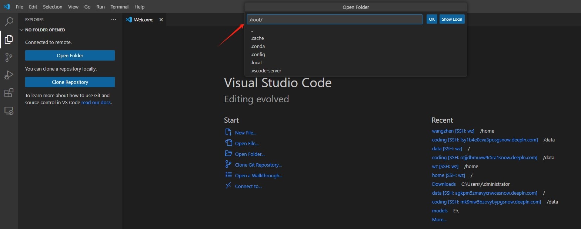Viewport: 581px width, 229px height.
Task: Open recent data folder on agkpm5zmavycnwcesnow host
Action: click(x=484, y=193)
